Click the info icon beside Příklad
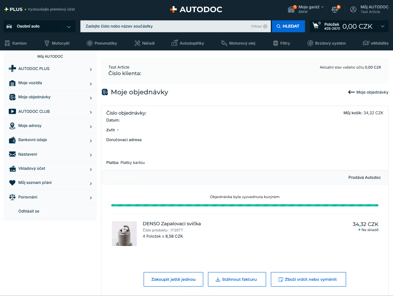Image resolution: width=393 pixels, height=296 pixels. click(265, 26)
